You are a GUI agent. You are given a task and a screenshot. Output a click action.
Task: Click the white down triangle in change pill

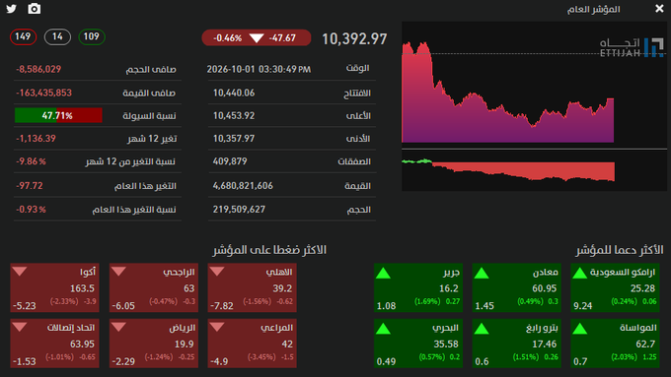257,38
